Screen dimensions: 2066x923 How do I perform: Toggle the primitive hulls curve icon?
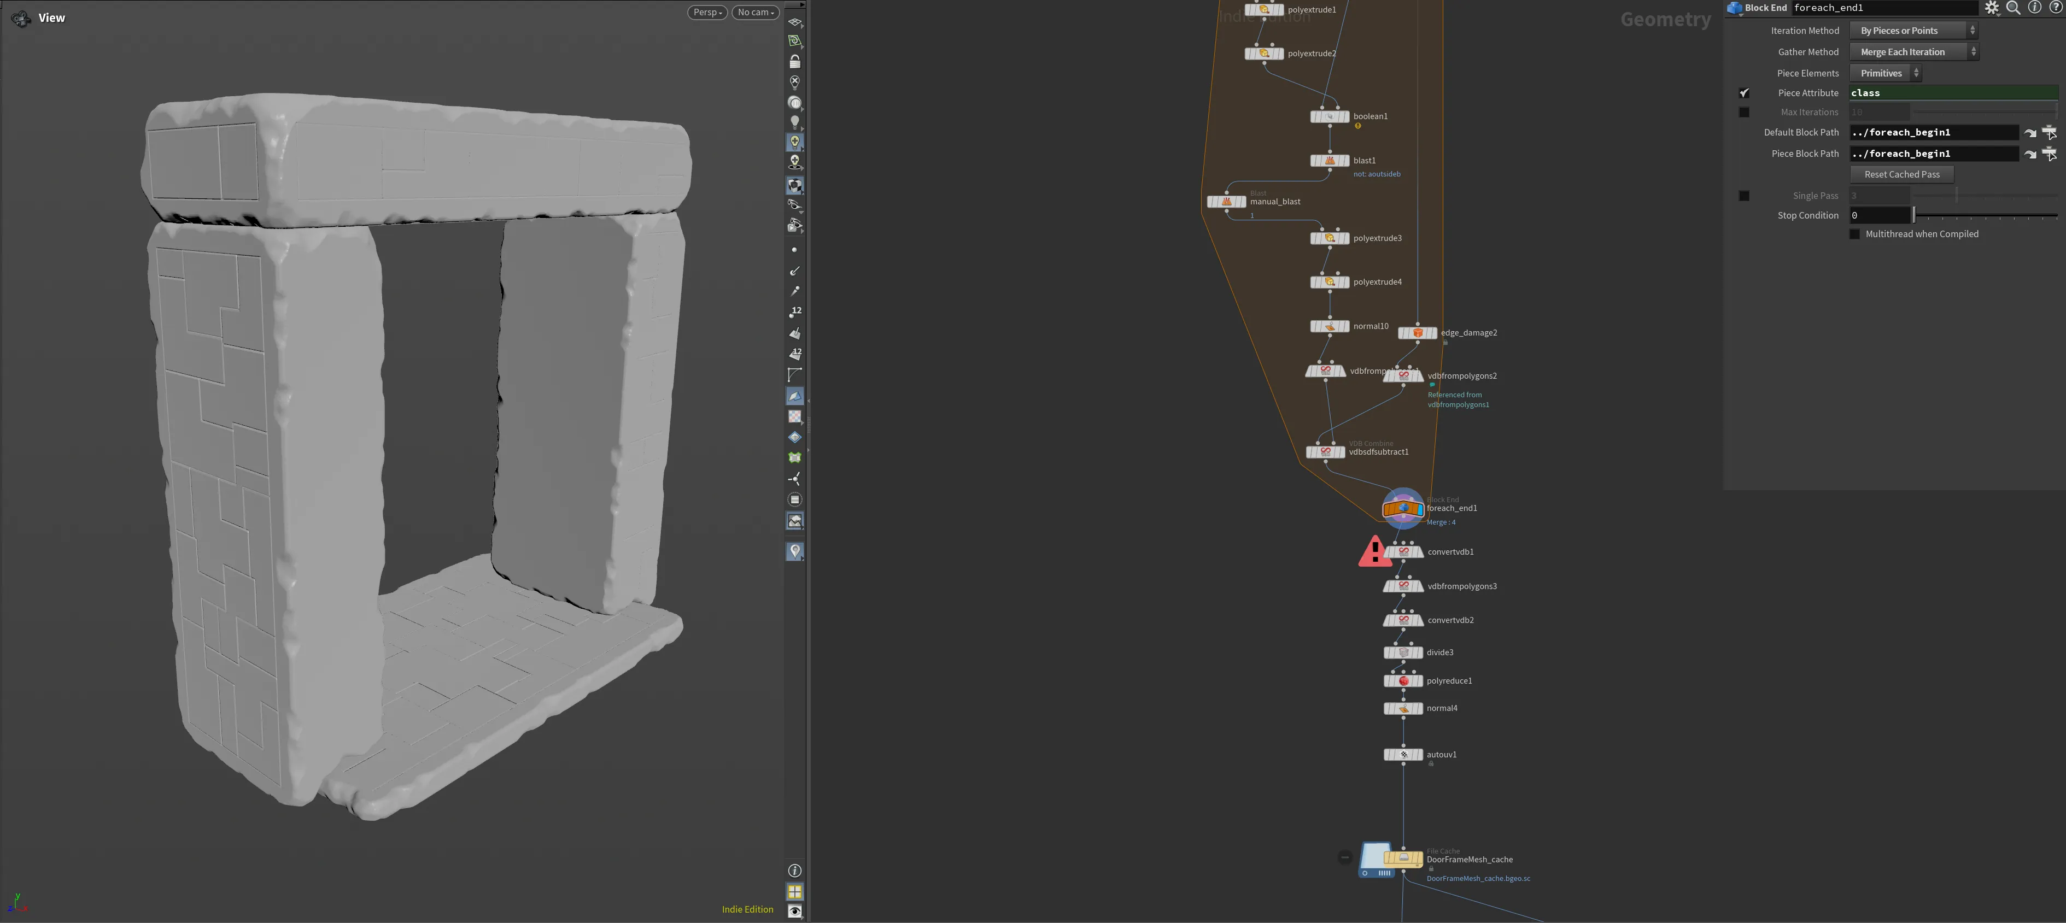pos(795,374)
